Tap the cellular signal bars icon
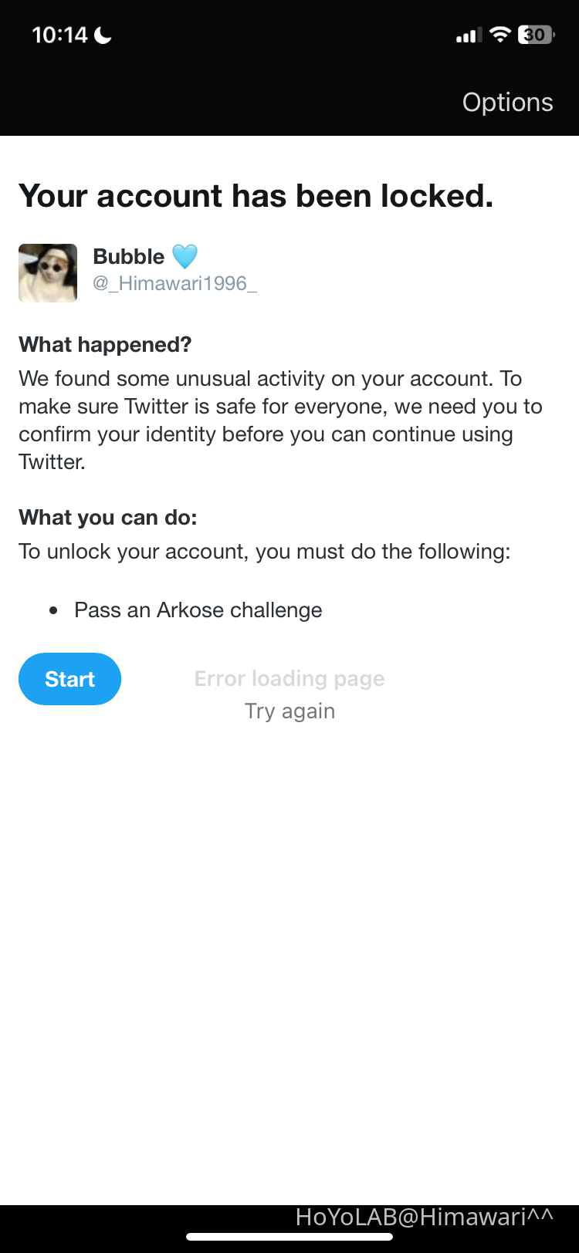The image size is (579, 1253). click(x=469, y=35)
